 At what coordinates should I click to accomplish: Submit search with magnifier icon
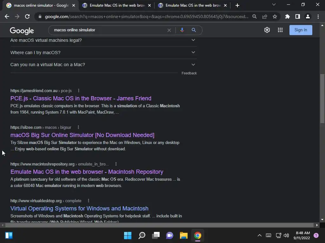pyautogui.click(x=194, y=30)
